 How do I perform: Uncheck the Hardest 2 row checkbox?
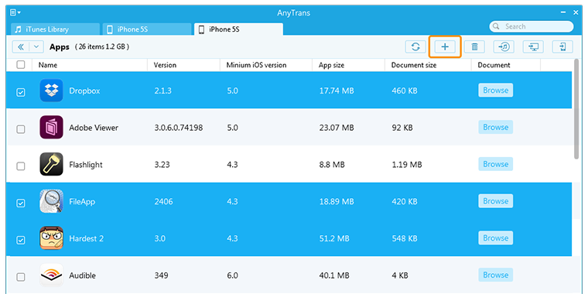click(21, 240)
